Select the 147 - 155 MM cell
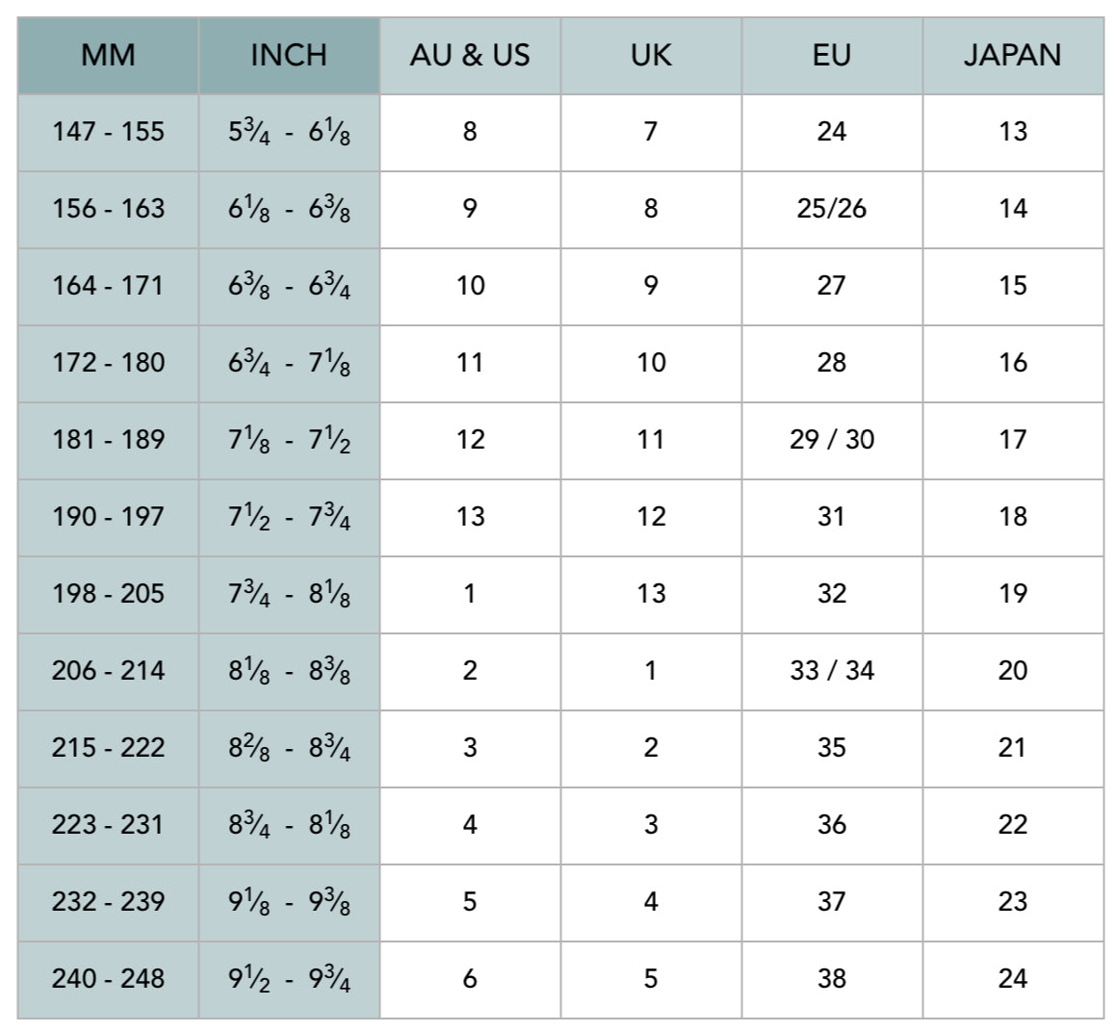 click(108, 132)
